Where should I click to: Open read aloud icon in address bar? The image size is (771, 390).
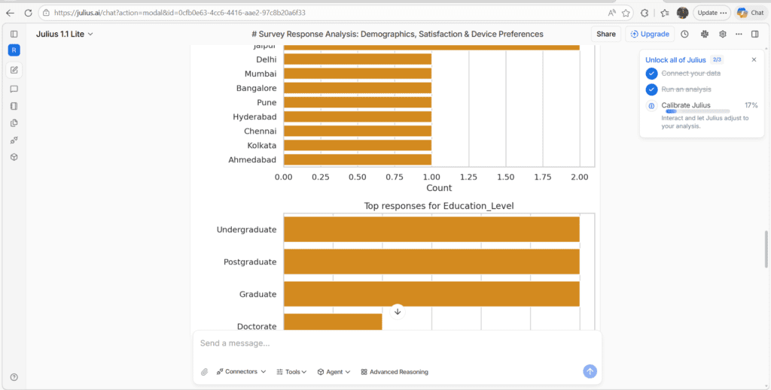611,13
